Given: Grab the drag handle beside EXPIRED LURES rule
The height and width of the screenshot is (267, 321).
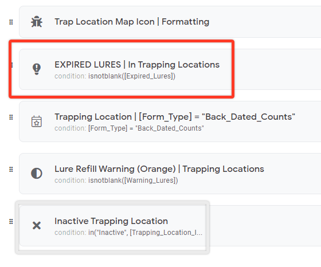Looking at the screenshot, I should point(12,65).
